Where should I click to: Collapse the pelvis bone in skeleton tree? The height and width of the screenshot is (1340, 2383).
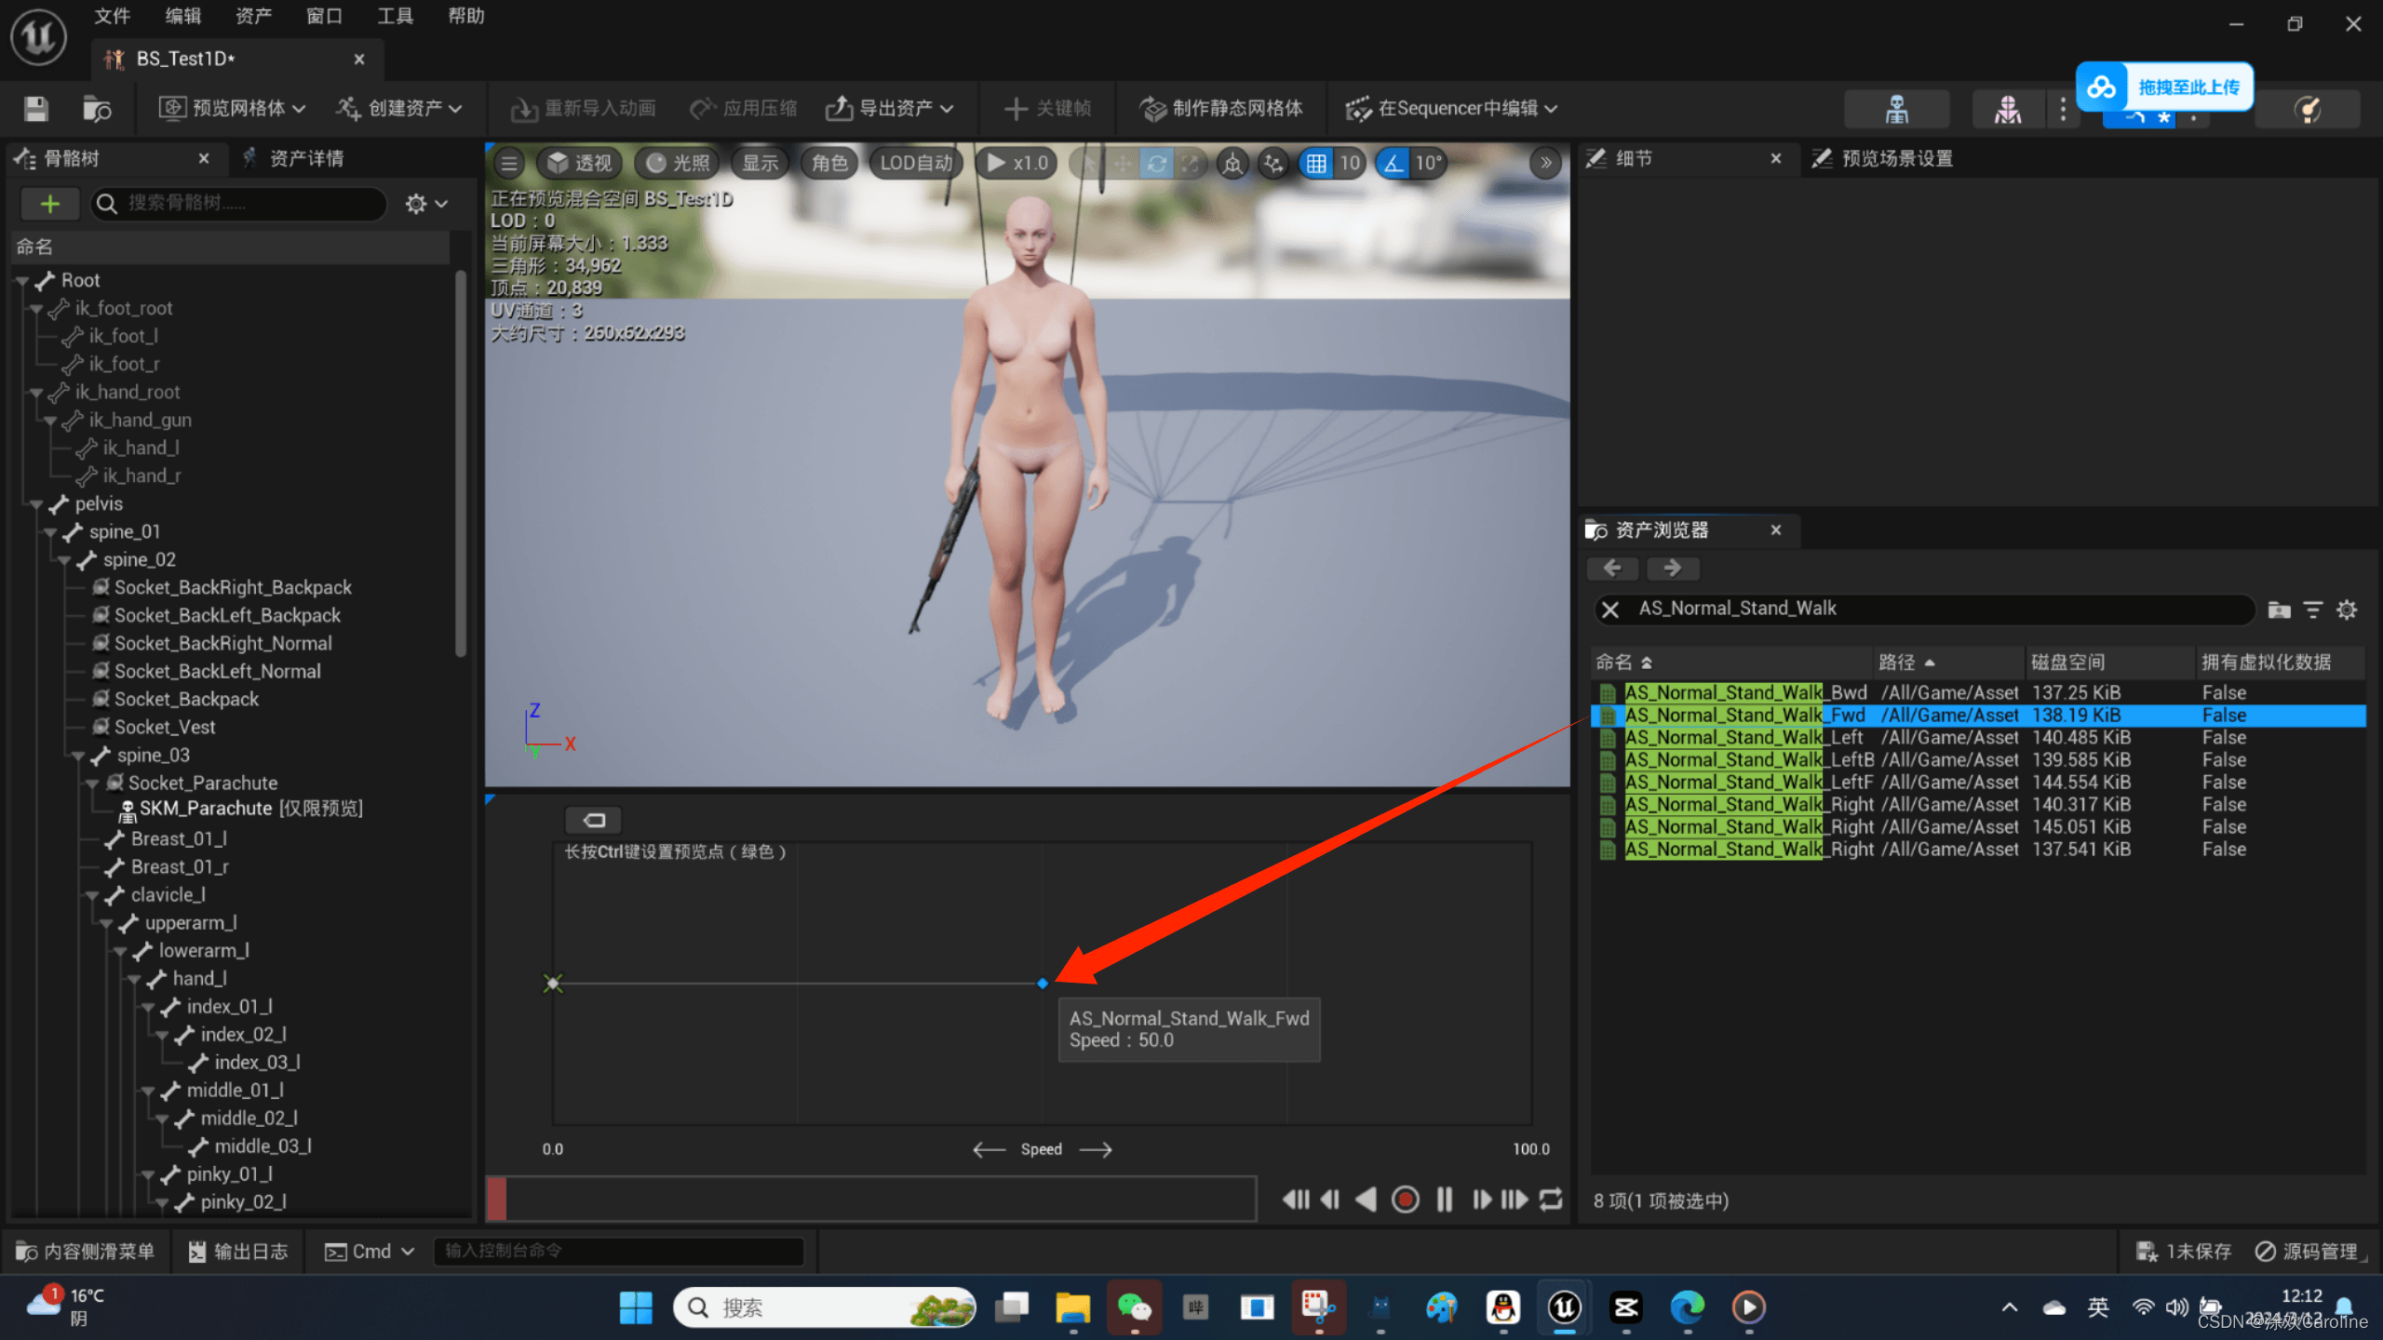tap(36, 504)
